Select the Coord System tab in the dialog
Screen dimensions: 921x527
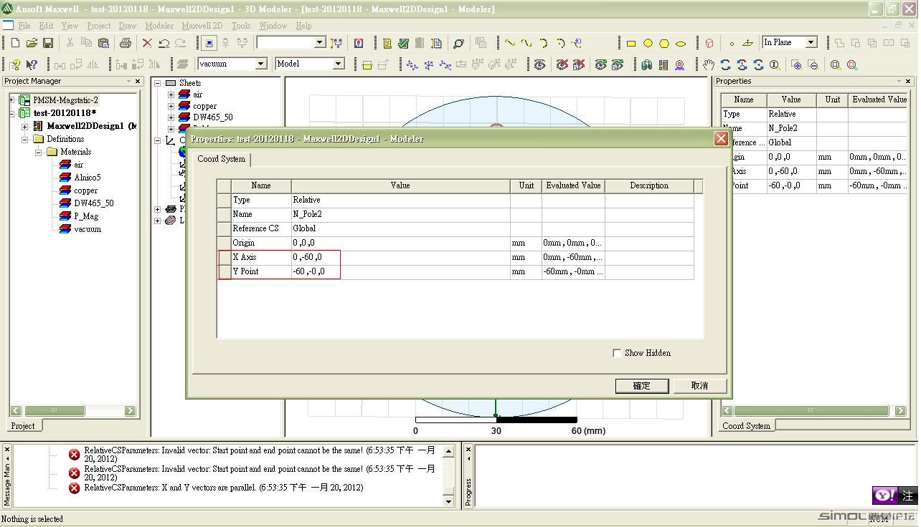click(221, 159)
